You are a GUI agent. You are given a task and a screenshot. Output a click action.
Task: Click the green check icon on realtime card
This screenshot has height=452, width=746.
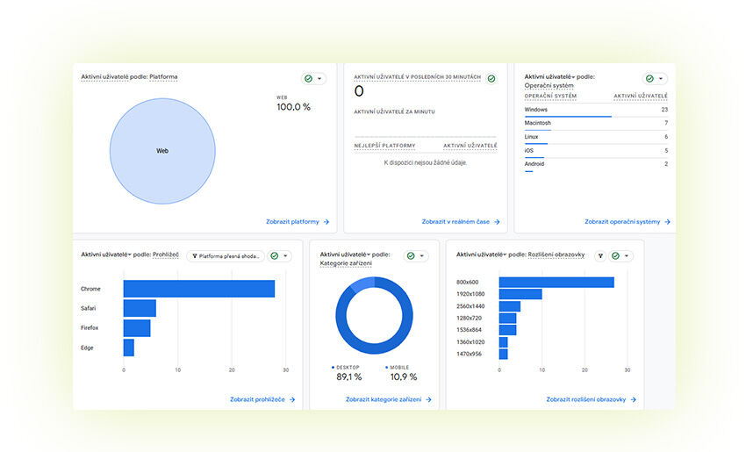click(x=491, y=78)
